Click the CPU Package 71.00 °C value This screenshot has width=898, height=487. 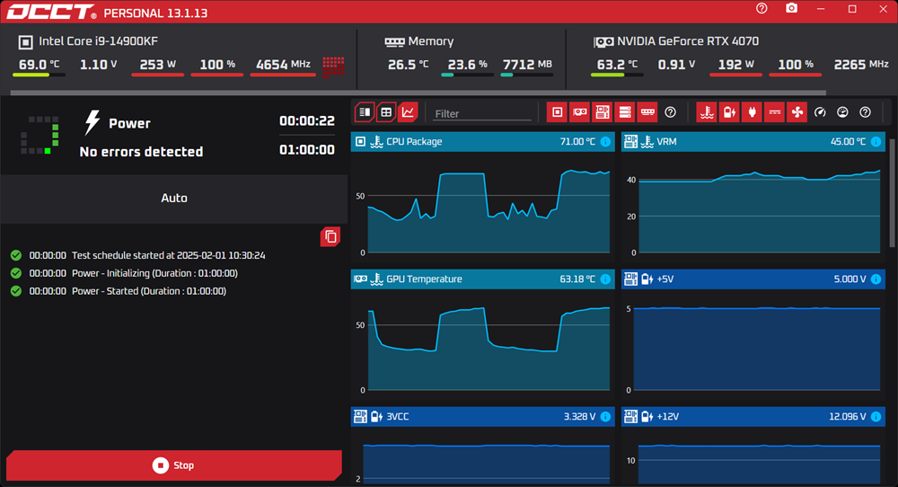point(577,141)
